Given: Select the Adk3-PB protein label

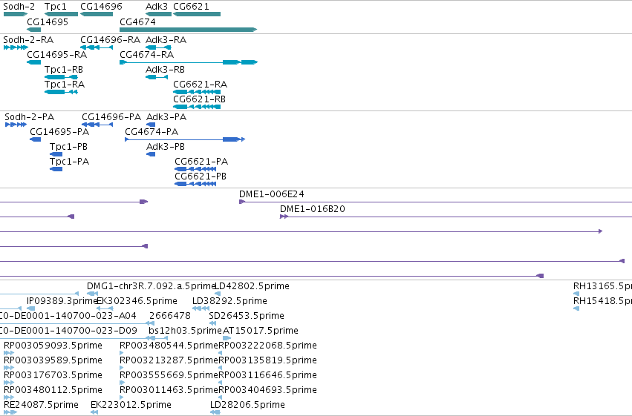Looking at the screenshot, I should tap(166, 147).
